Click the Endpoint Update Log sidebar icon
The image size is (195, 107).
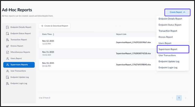8,77
